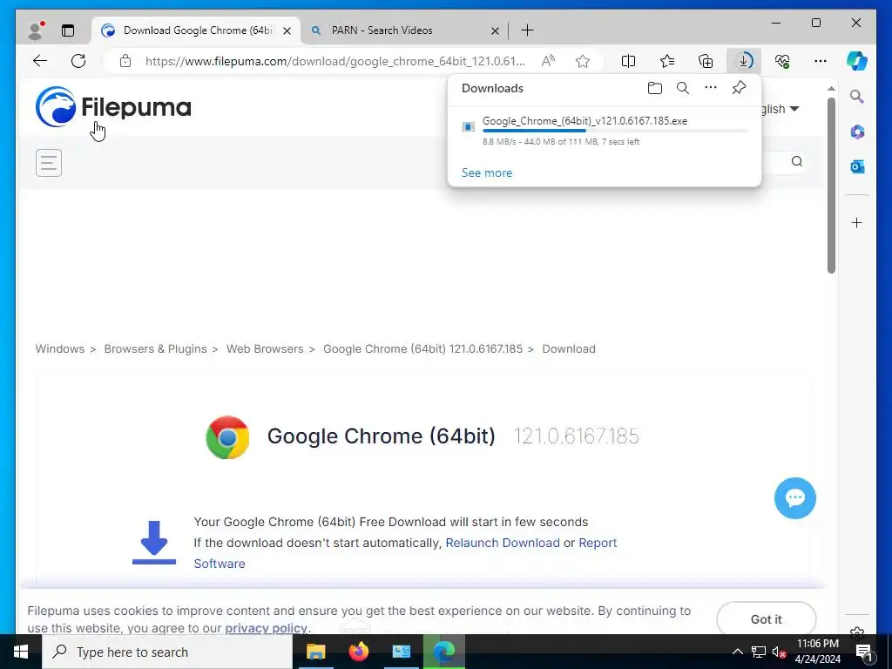Click the Downloads toolbar icon
This screenshot has height=669, width=892.
(x=744, y=61)
